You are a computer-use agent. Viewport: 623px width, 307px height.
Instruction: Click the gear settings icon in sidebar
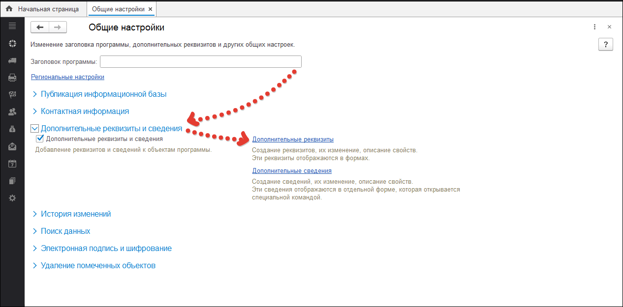pyautogui.click(x=12, y=198)
